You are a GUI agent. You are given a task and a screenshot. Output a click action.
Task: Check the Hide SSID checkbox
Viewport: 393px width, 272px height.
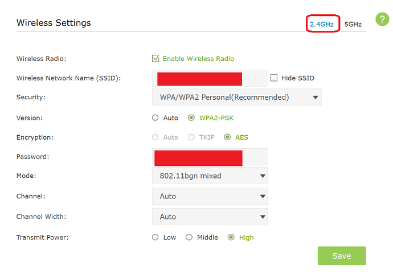click(x=274, y=78)
